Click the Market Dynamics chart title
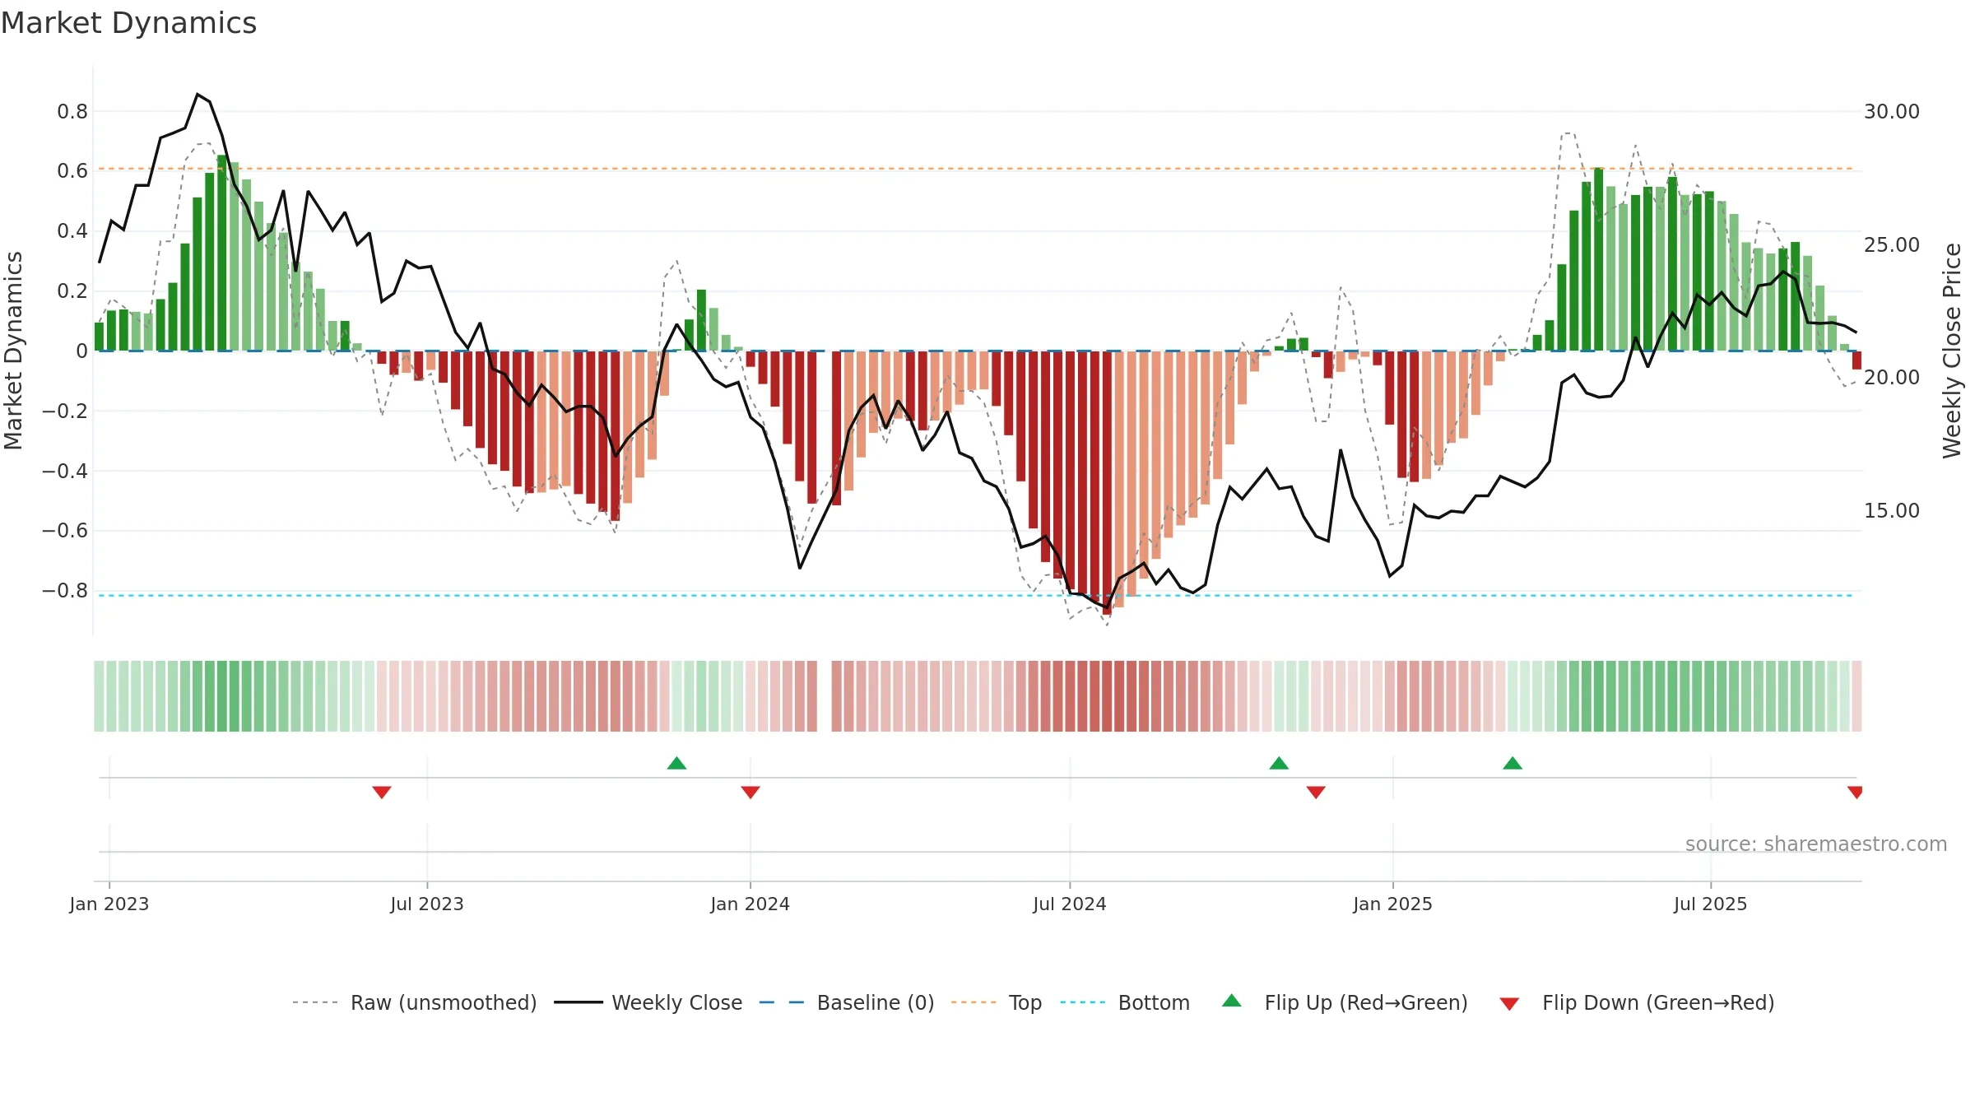 [x=129, y=23]
